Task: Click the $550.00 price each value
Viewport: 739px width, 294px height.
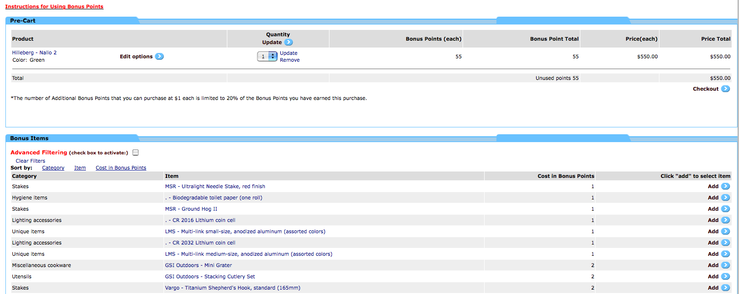Action: pyautogui.click(x=647, y=56)
